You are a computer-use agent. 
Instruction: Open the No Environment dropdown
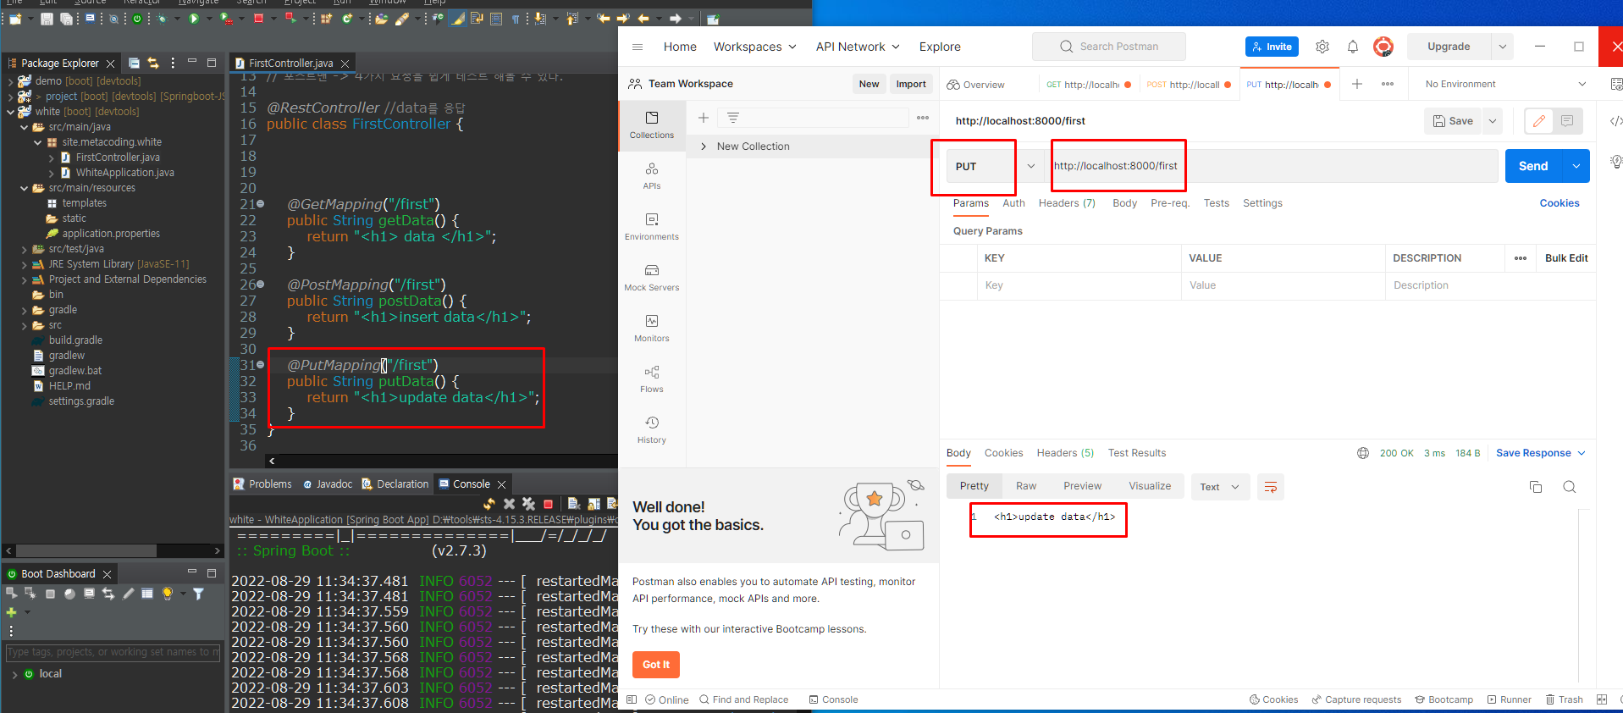coord(1505,84)
